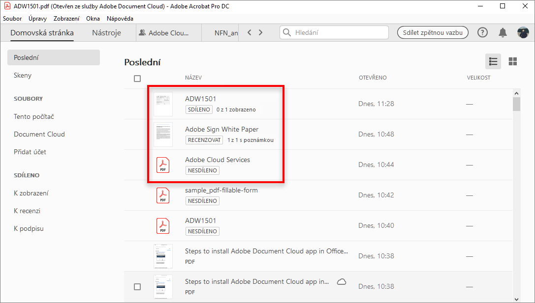Open the Úpravy menu
Image resolution: width=535 pixels, height=303 pixels.
37,19
